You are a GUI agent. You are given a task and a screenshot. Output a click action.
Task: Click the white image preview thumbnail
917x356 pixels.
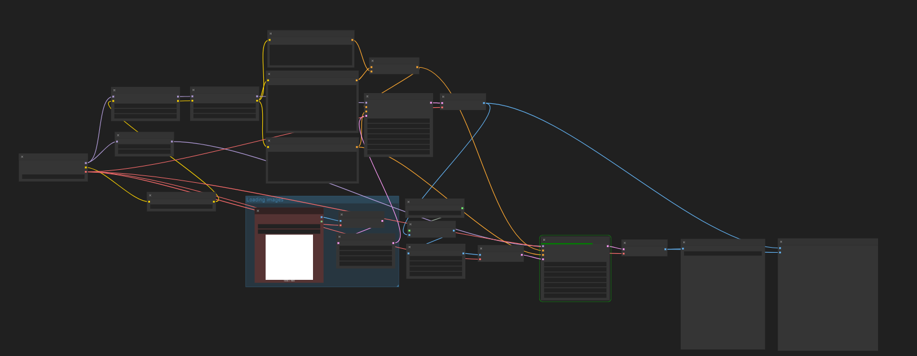click(289, 257)
